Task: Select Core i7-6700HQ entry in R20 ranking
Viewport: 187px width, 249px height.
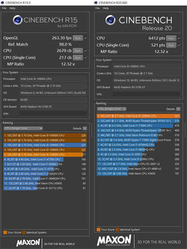Action: [x=138, y=145]
